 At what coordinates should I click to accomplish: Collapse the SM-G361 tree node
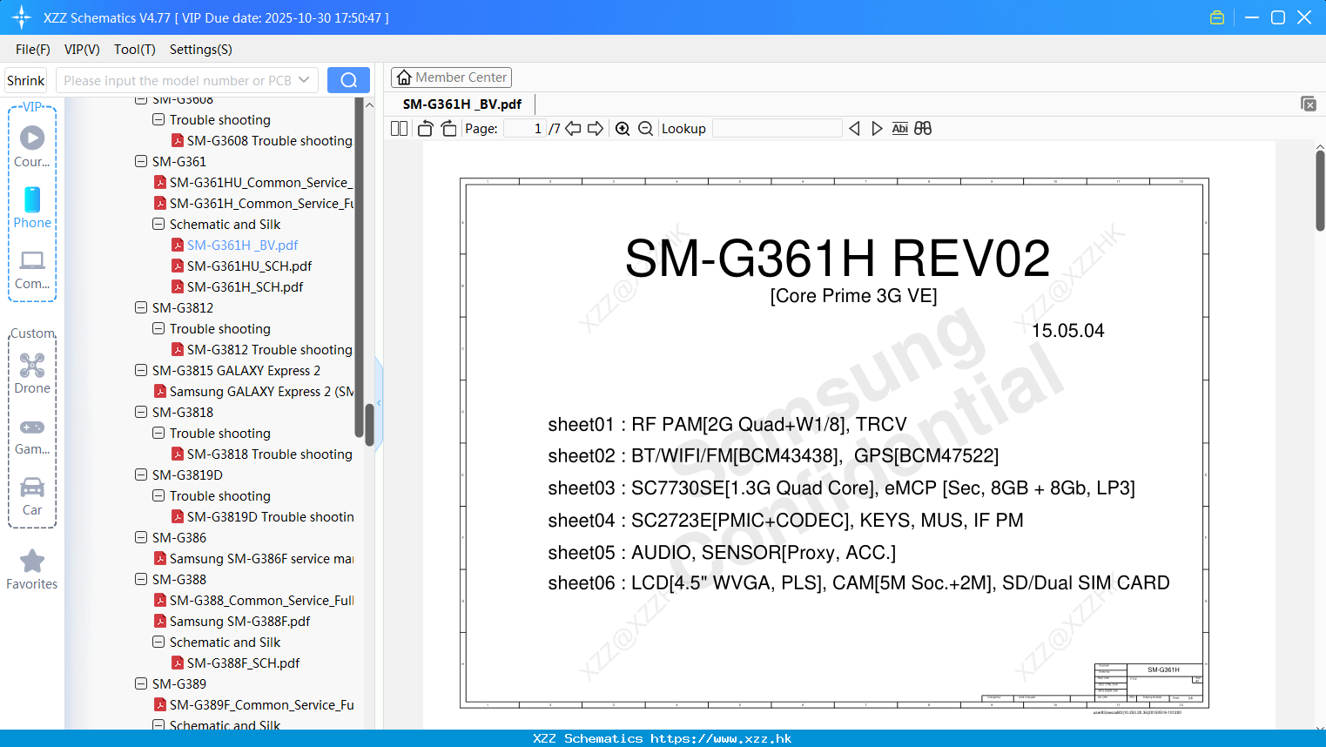click(x=141, y=161)
